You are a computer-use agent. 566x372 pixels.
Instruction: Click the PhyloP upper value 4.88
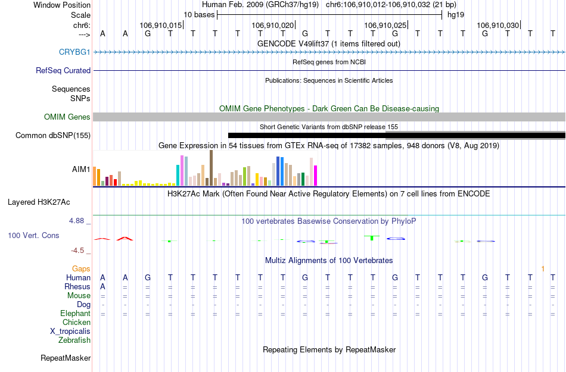coord(76,221)
